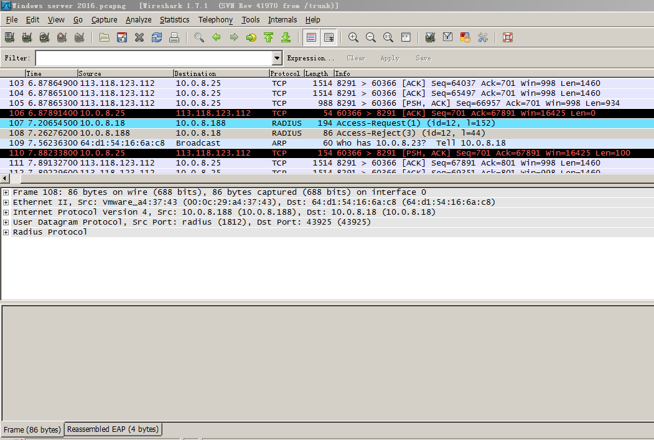Click the capture options toolbar icon

27,37
